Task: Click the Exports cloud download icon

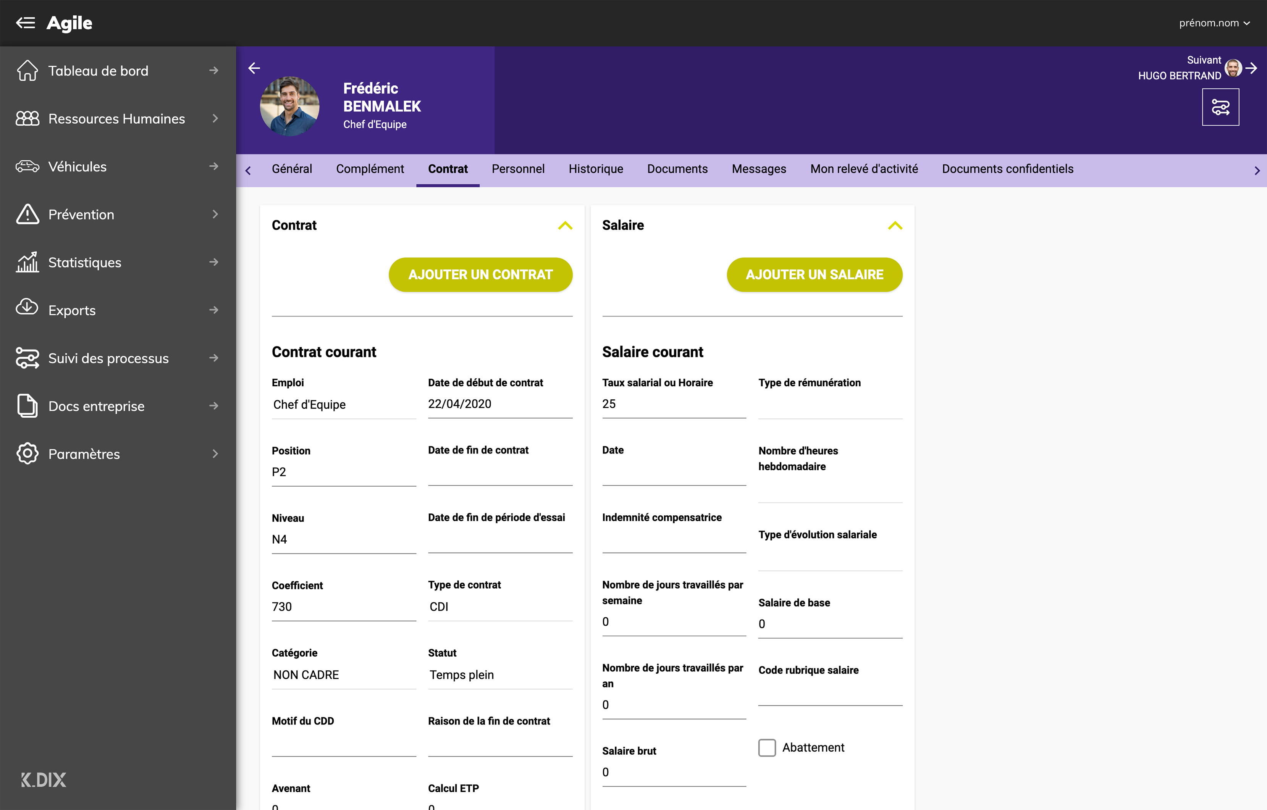Action: (27, 307)
